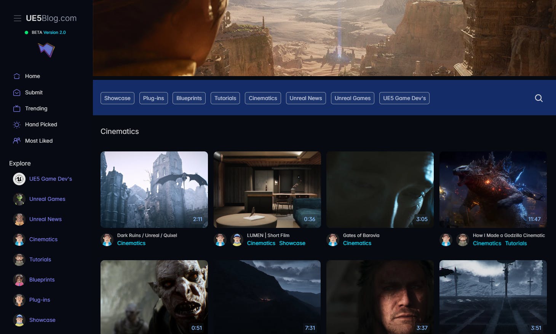This screenshot has width=556, height=334.
Task: Click Cinematics tag under Godzilla Cinematic
Action: [x=487, y=243]
